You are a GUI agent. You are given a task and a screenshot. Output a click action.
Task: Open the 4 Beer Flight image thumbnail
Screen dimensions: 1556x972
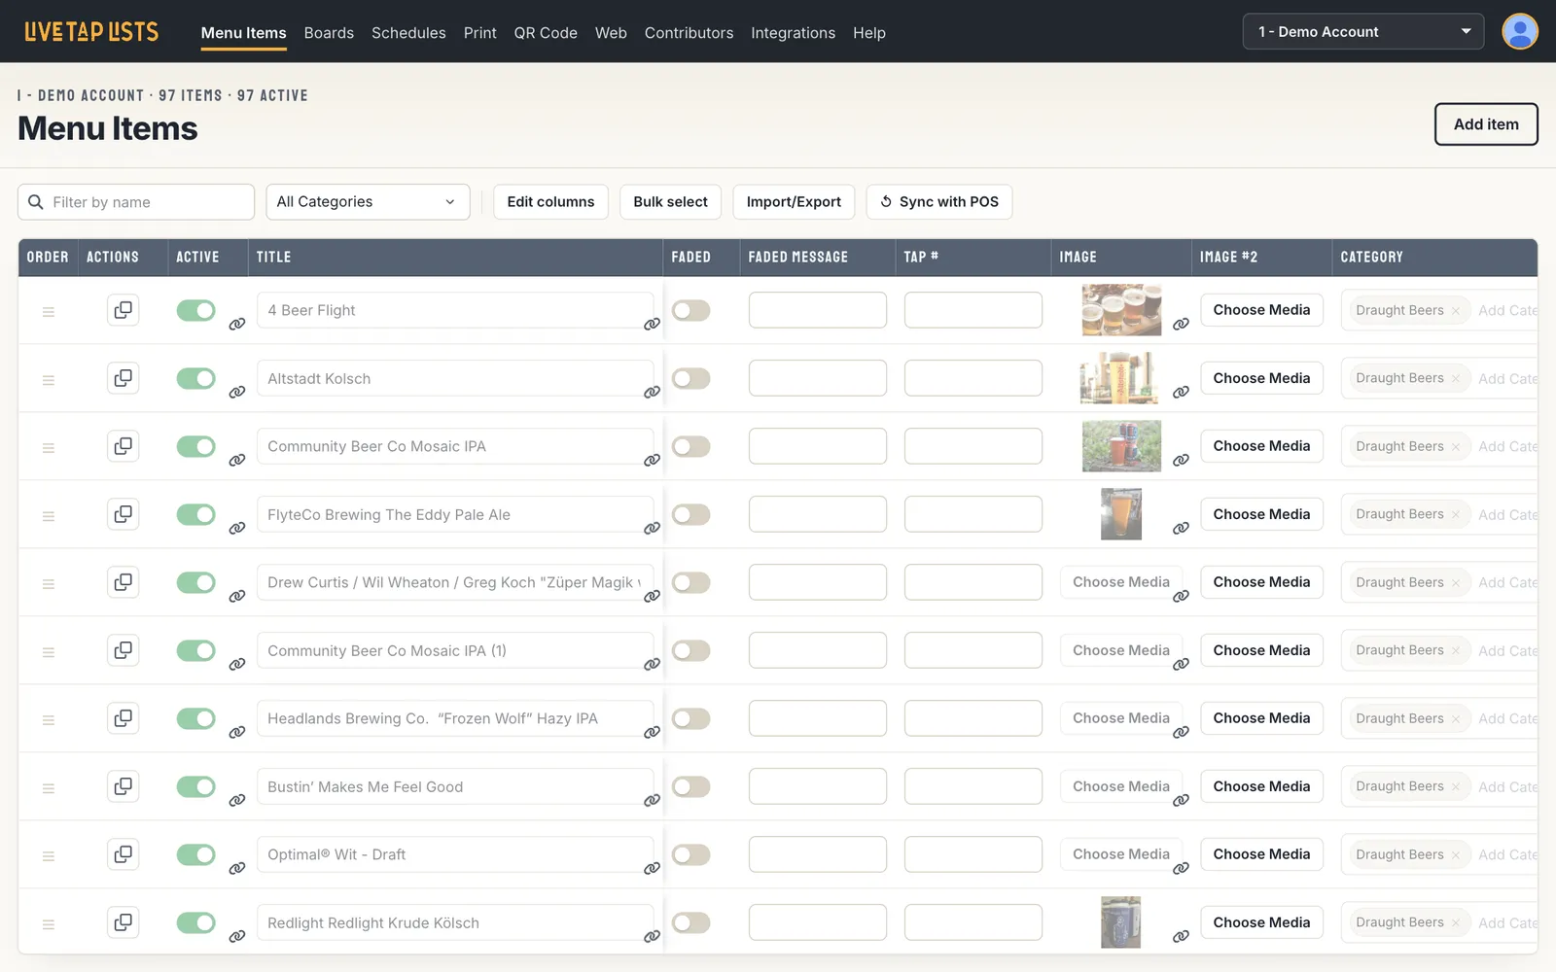click(x=1121, y=310)
